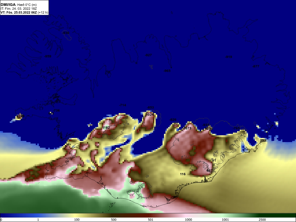This screenshot has width=296, height=222.
Task: Click the 'DMI/IGA' title text
Action: click(x=8, y=5)
